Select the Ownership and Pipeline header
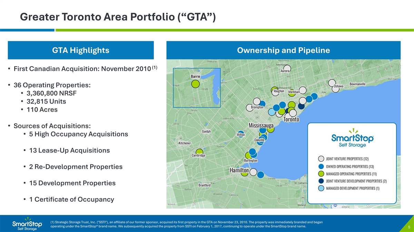The image size is (414, 232). click(x=283, y=51)
